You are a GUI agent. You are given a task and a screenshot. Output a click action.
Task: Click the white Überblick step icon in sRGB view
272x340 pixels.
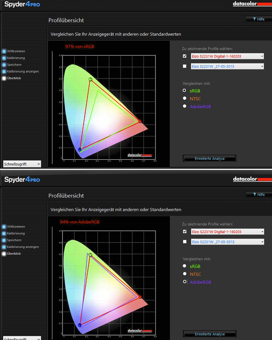4,78
